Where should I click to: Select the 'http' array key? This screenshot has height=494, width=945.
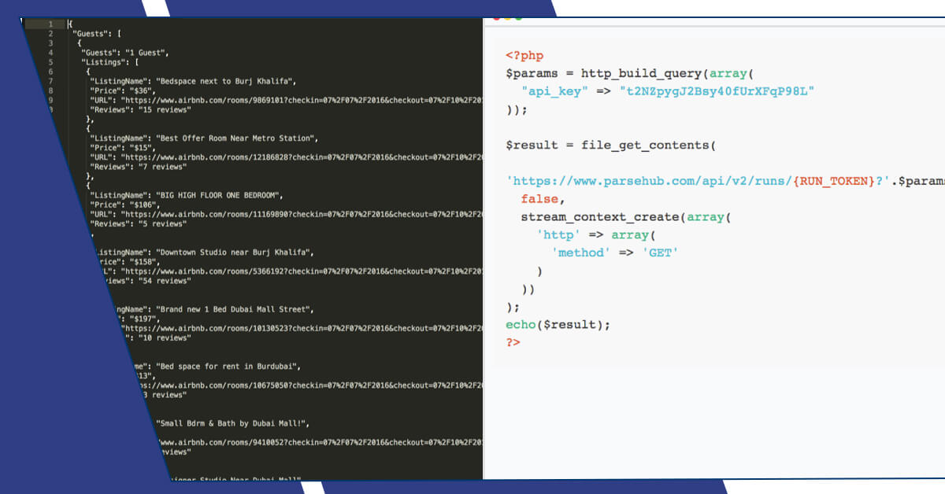pos(559,235)
